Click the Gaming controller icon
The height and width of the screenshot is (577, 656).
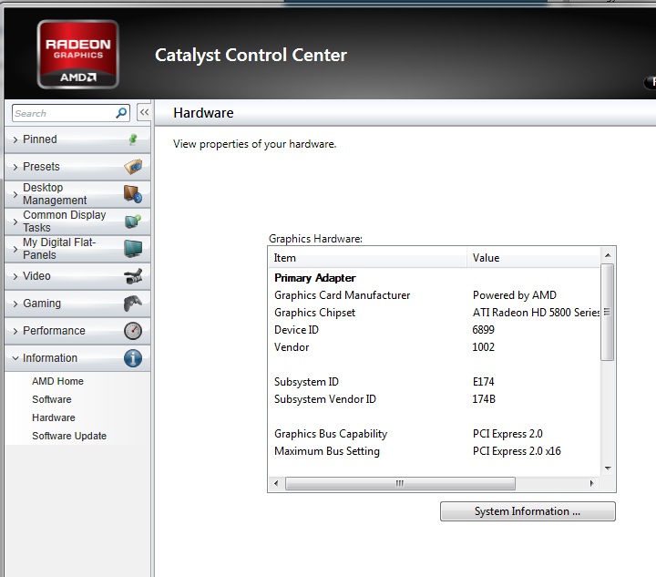[x=133, y=304]
